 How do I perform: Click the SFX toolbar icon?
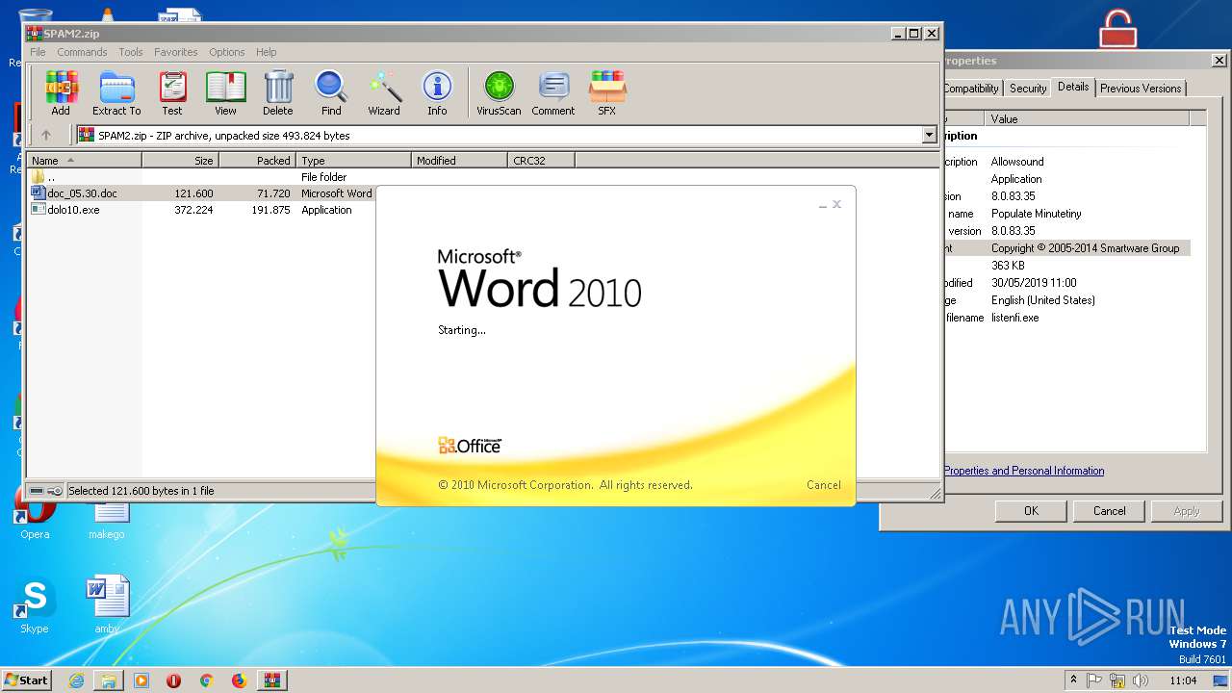(x=606, y=93)
